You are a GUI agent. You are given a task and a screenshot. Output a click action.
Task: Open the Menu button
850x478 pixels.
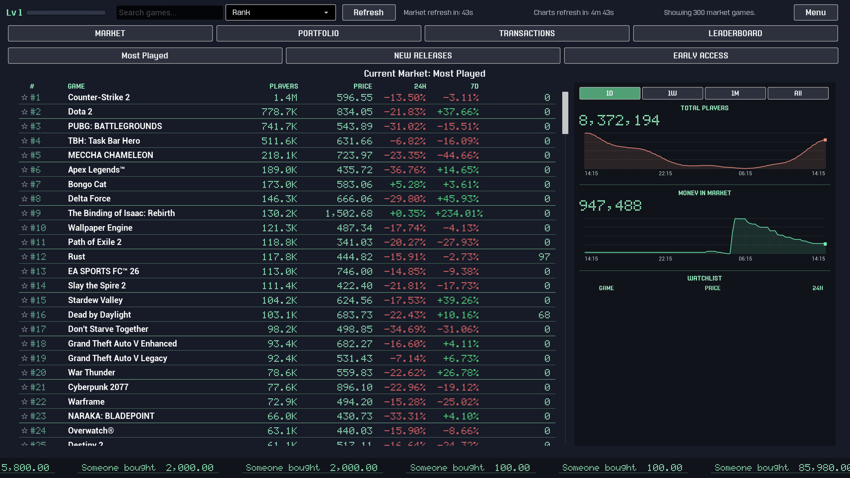(x=815, y=12)
